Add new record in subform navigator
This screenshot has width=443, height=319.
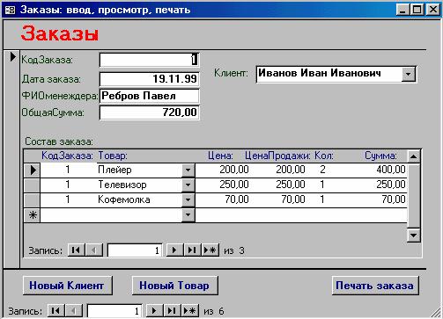coord(210,250)
